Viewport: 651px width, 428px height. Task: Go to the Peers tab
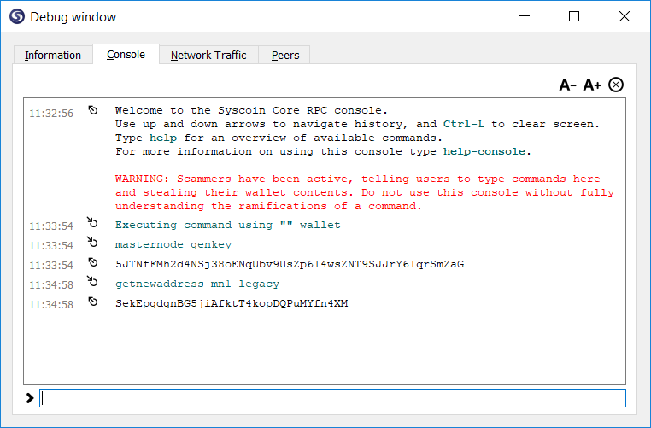click(x=285, y=55)
